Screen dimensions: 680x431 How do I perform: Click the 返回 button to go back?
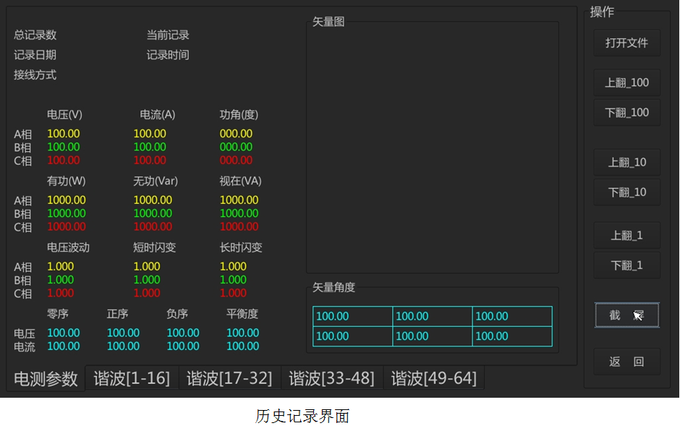[626, 362]
